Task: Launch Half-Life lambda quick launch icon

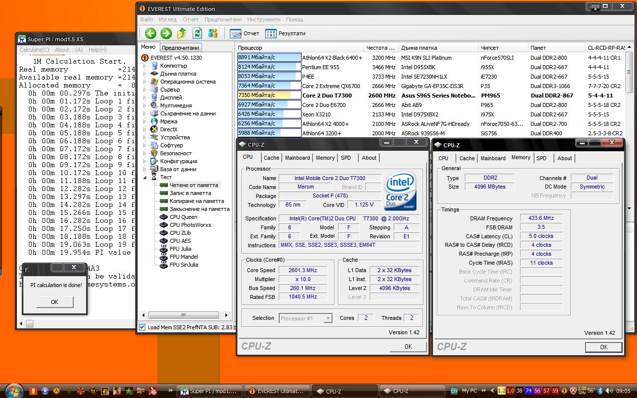Action: coord(57,391)
